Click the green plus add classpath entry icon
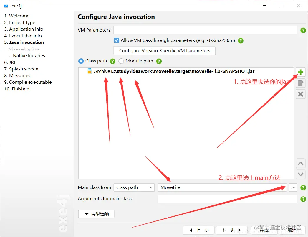 click(301, 72)
